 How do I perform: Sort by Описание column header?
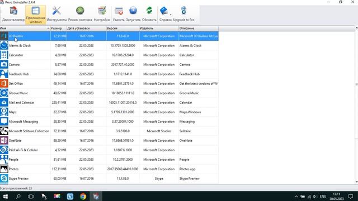tap(199, 28)
